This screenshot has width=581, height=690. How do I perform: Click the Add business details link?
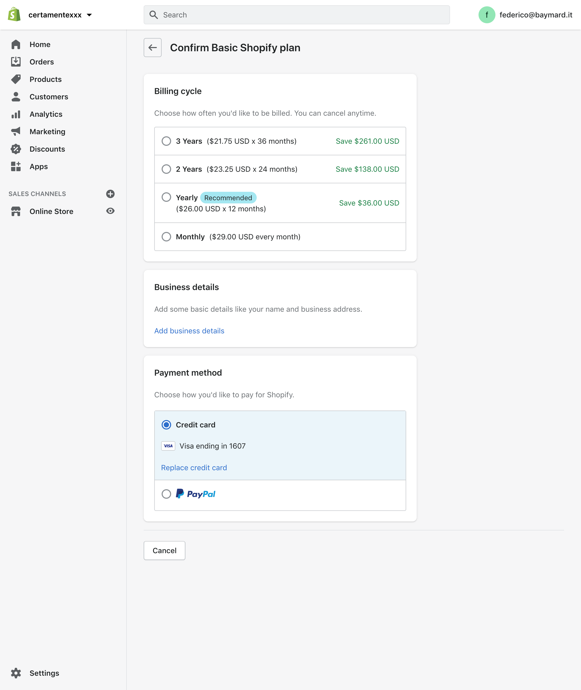[x=189, y=331]
